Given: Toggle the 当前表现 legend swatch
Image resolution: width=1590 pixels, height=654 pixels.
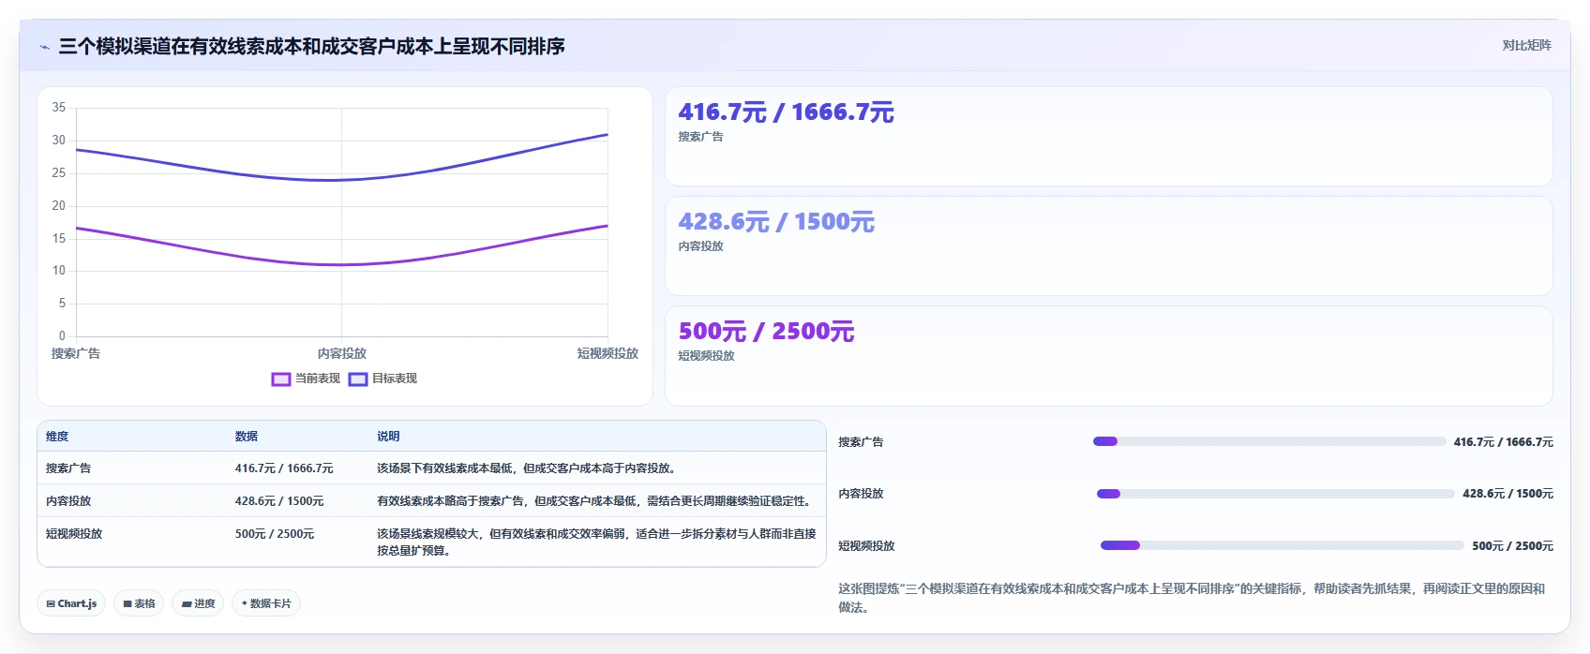Looking at the screenshot, I should click(281, 379).
